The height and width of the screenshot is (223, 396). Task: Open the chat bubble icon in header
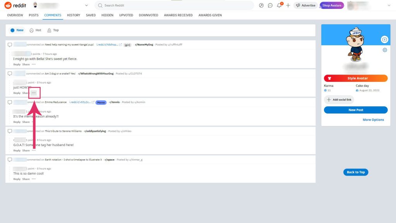point(270,5)
